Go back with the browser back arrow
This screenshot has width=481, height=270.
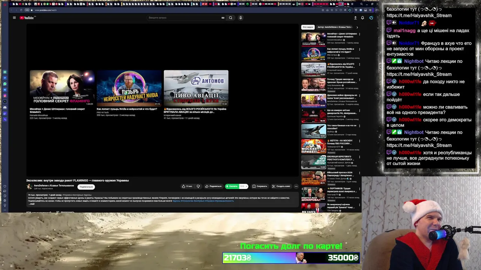coord(11,10)
